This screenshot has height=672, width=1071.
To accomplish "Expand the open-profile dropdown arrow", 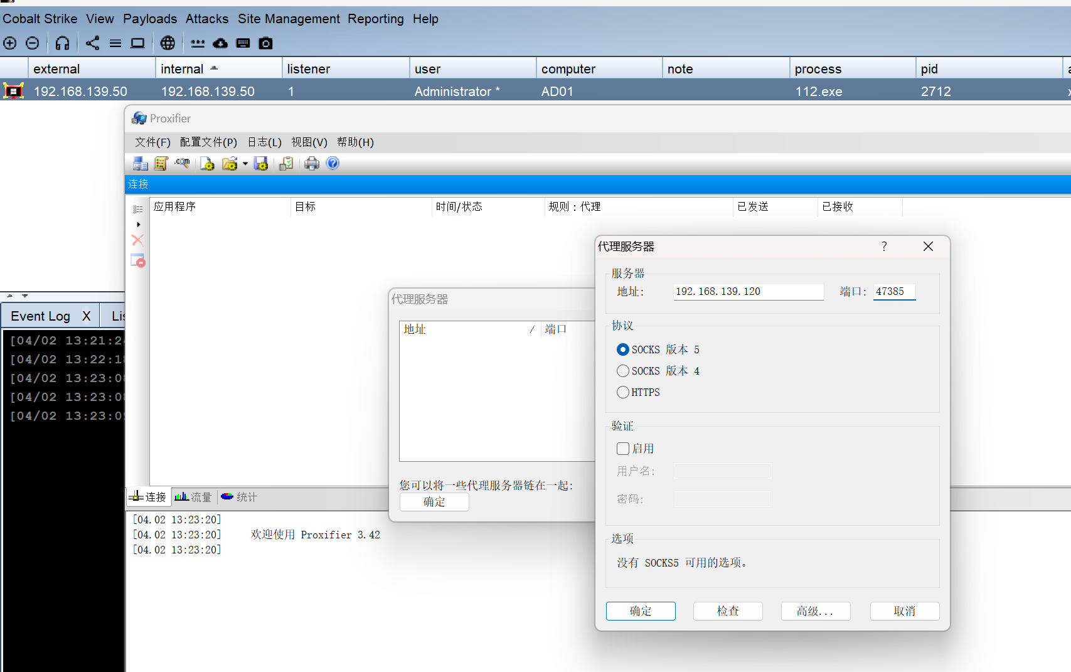I will [245, 164].
